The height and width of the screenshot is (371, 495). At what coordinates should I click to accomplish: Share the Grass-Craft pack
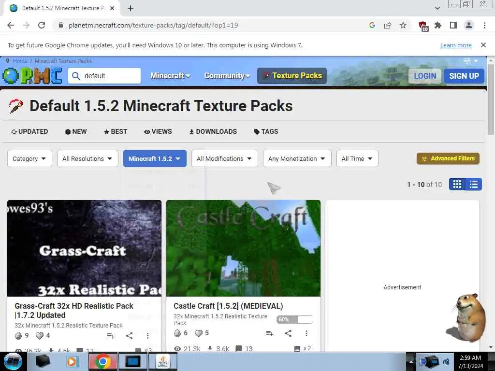click(129, 336)
